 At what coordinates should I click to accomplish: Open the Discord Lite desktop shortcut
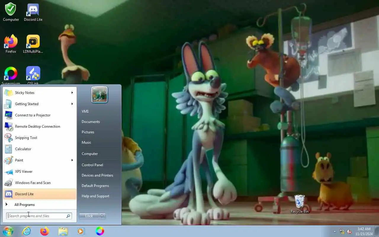pyautogui.click(x=33, y=12)
